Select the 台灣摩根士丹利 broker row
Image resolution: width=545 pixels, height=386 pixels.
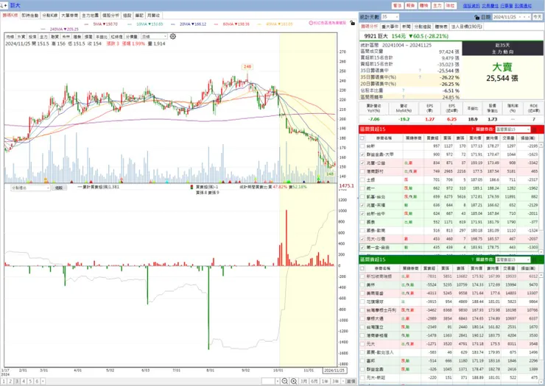point(450,310)
